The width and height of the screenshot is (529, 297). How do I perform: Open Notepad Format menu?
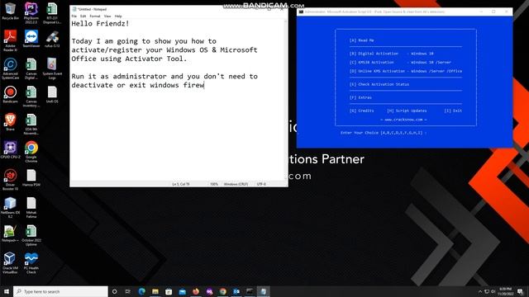pos(95,16)
